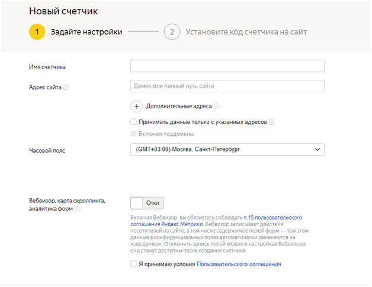Go to Установите код счетчика на сайт step
Screen dimensions: 372x287
(246, 32)
